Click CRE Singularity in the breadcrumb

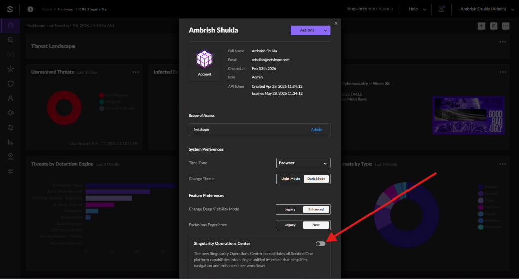[x=93, y=9]
